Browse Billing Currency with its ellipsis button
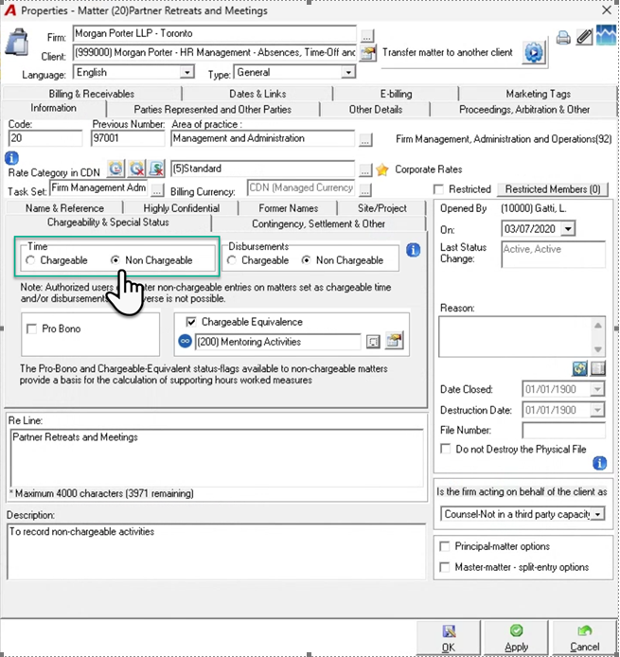Viewport: 620px width, 657px height. click(x=365, y=190)
